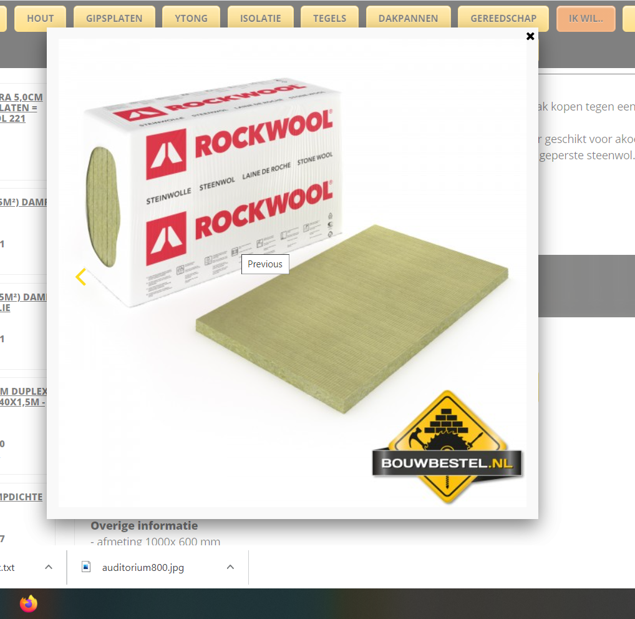Go to previous image with yellow arrow
635x619 pixels.
pos(81,277)
